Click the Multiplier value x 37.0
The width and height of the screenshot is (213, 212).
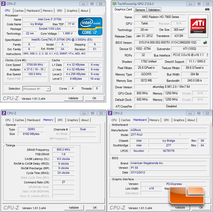pos(35,69)
